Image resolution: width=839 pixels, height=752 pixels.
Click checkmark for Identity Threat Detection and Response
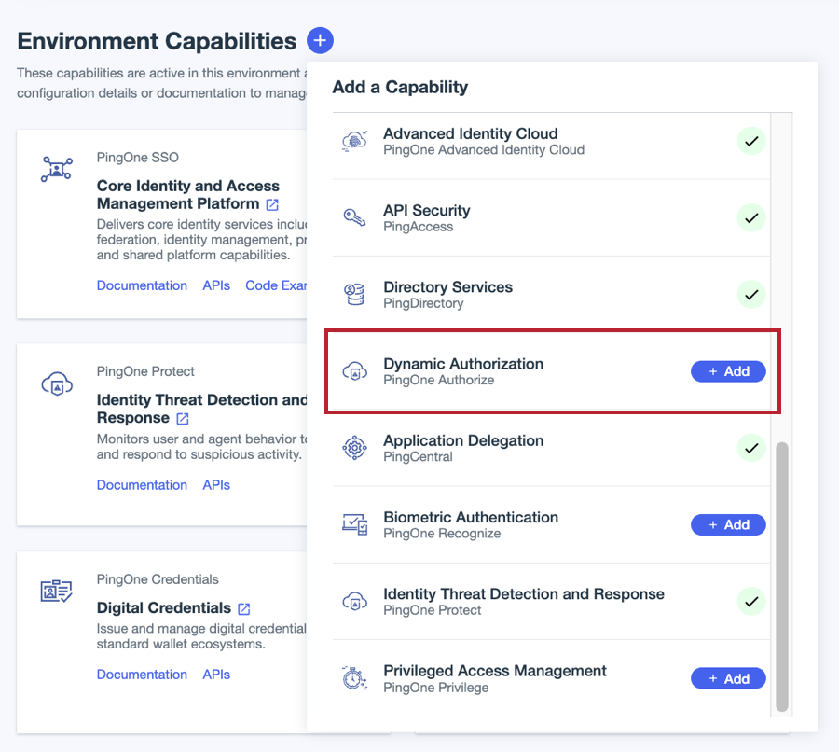click(751, 602)
